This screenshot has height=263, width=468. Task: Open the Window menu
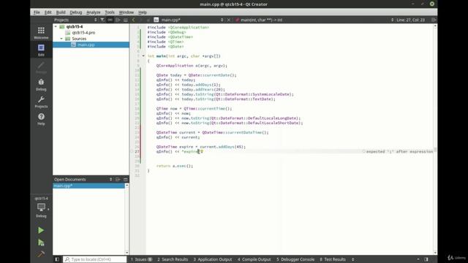click(127, 12)
